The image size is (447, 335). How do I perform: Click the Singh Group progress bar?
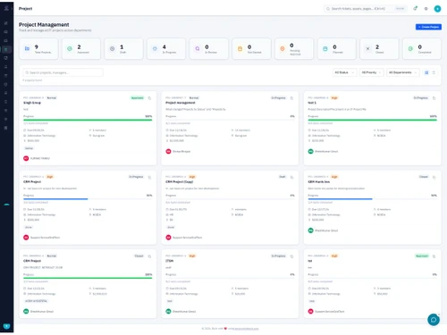coord(88,120)
